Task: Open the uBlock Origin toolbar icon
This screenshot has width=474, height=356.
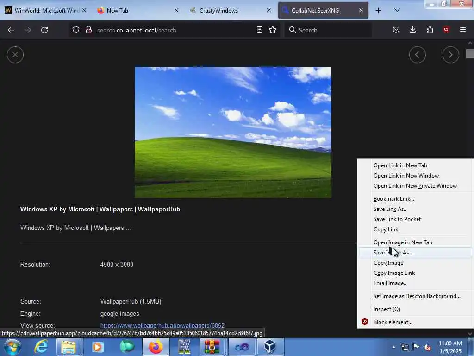Action: point(446,29)
